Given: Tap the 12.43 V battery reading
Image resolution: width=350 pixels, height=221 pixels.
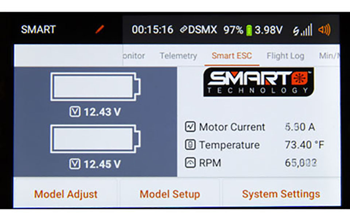Looking at the screenshot, I should coord(102,112).
